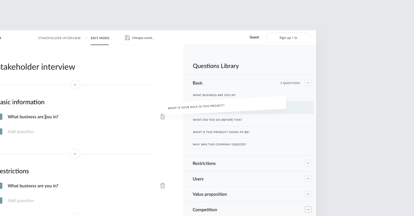Select library question Why was this company created?
414x216 pixels.
click(x=219, y=145)
